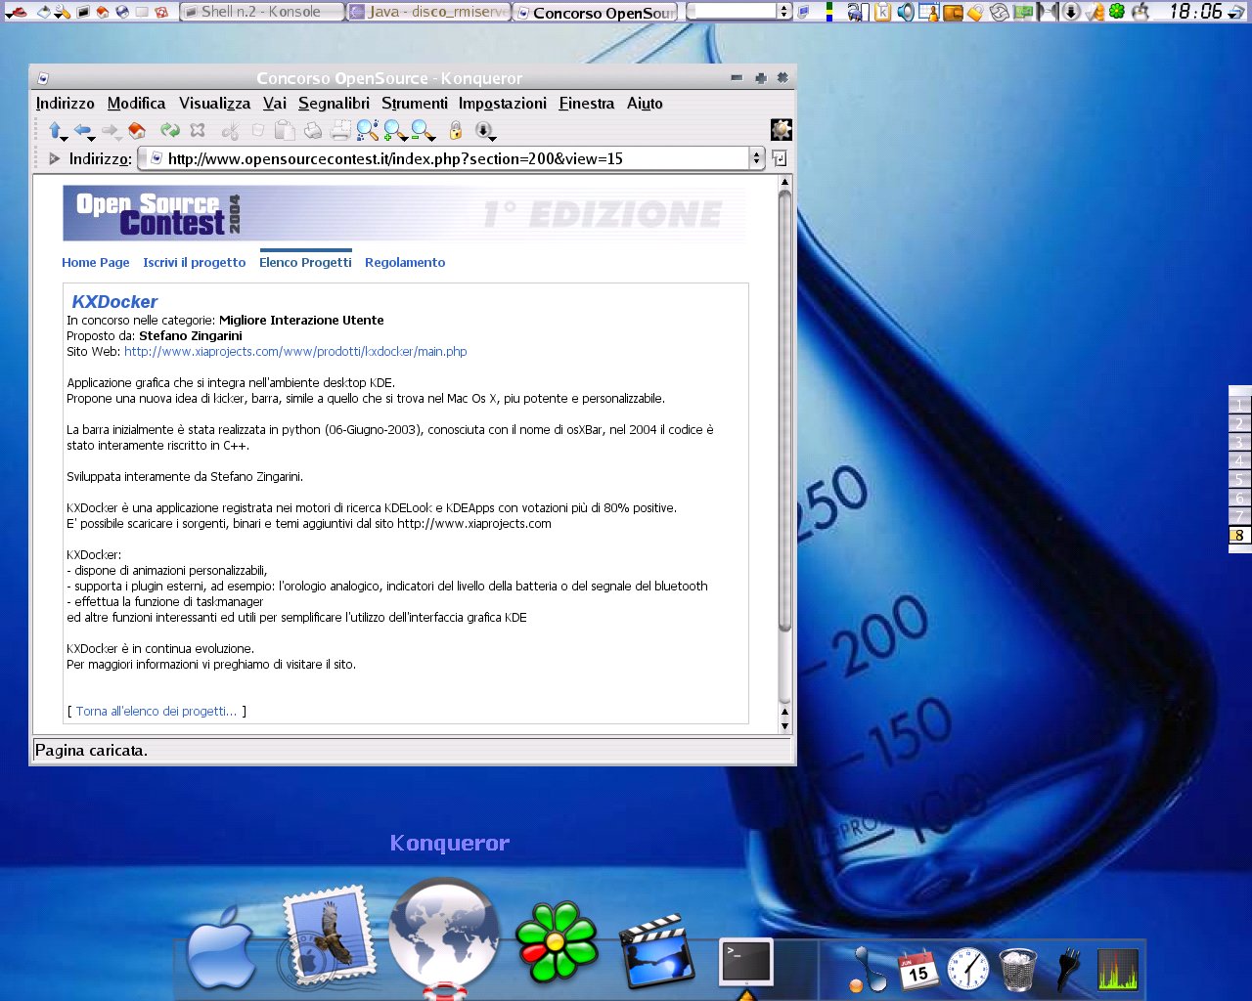Print the page with the printer icon

pyautogui.click(x=313, y=130)
